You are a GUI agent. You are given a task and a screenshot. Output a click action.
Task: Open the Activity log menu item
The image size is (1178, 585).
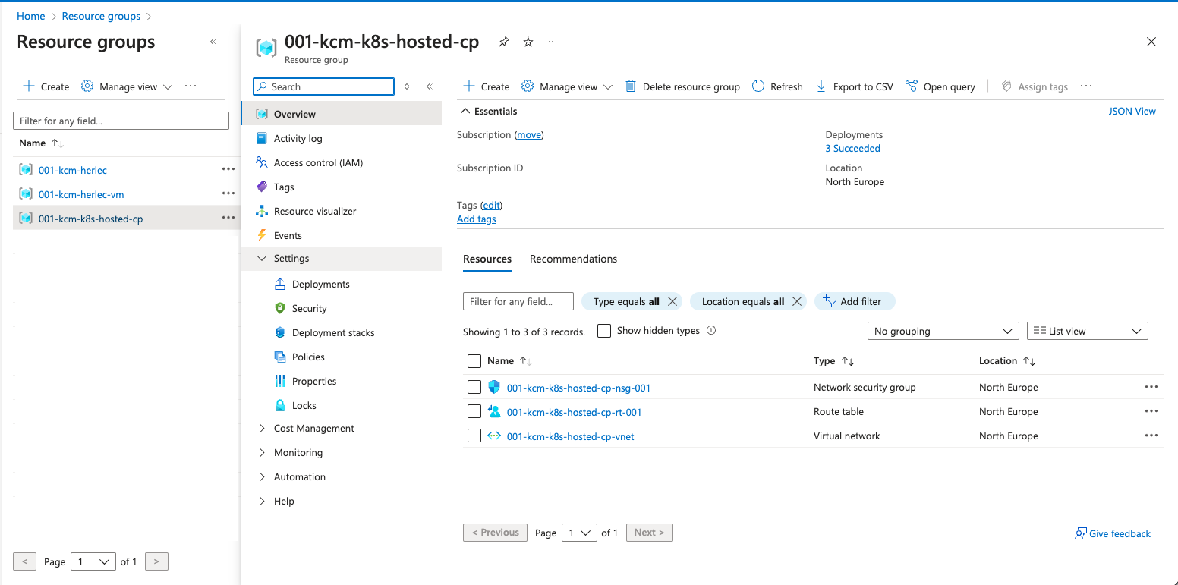point(298,138)
